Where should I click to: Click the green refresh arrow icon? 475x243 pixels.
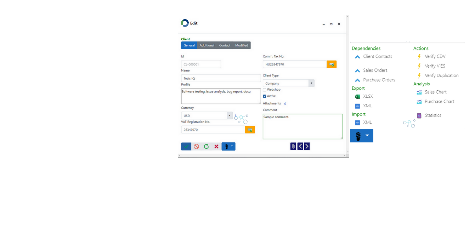(x=206, y=146)
